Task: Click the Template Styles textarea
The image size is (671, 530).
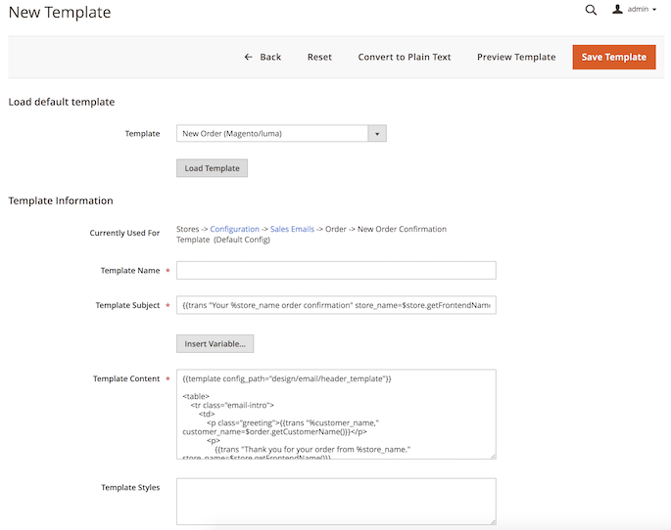Action: [x=336, y=501]
